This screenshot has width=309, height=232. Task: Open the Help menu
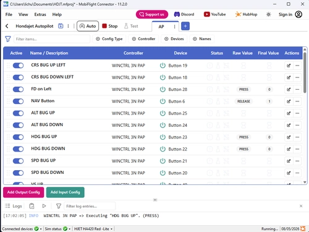click(x=57, y=14)
